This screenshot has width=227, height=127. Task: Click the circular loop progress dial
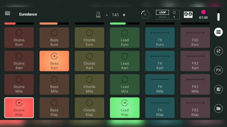click(145, 15)
